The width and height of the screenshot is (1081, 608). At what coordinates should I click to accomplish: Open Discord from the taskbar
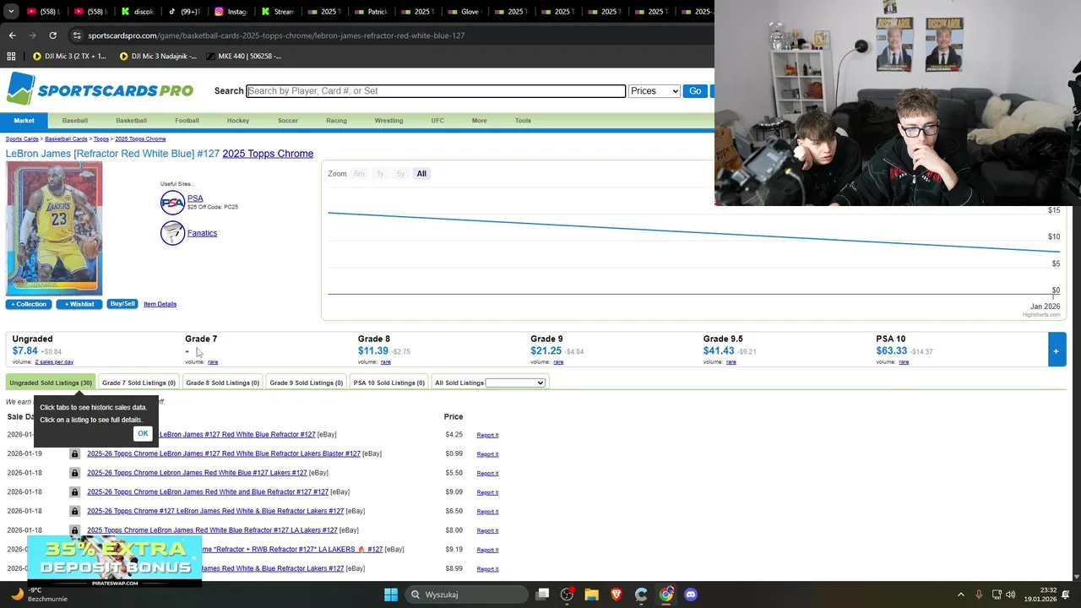[691, 594]
